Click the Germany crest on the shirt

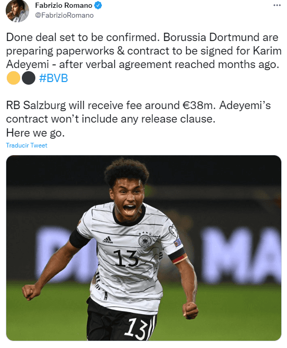click(145, 240)
